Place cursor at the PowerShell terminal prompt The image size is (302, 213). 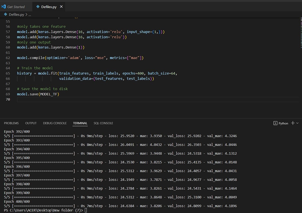86,210
